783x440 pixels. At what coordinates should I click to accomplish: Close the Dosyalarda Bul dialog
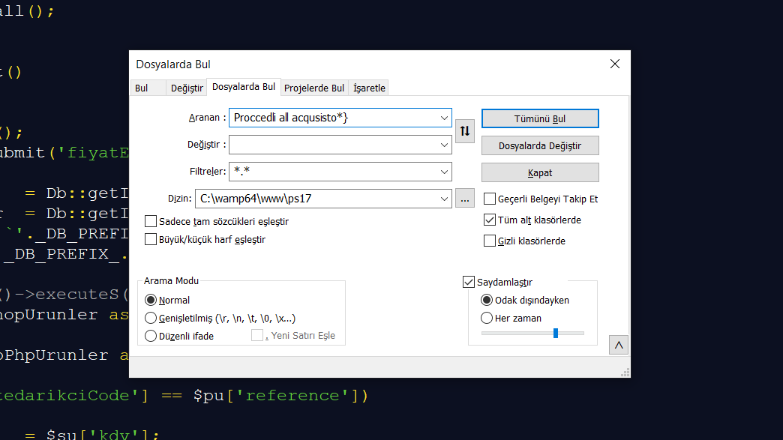[x=615, y=64]
